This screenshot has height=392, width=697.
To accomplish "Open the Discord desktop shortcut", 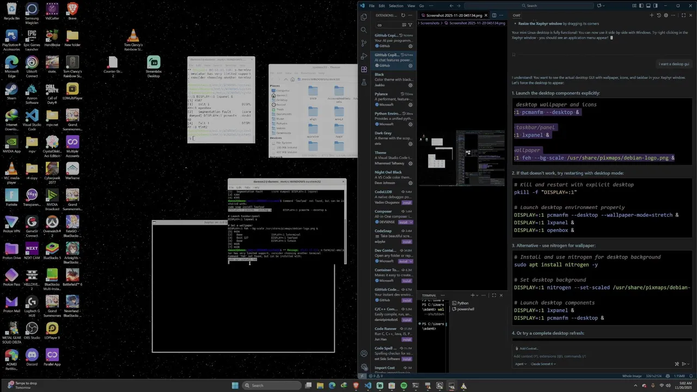I will (x=32, y=357).
